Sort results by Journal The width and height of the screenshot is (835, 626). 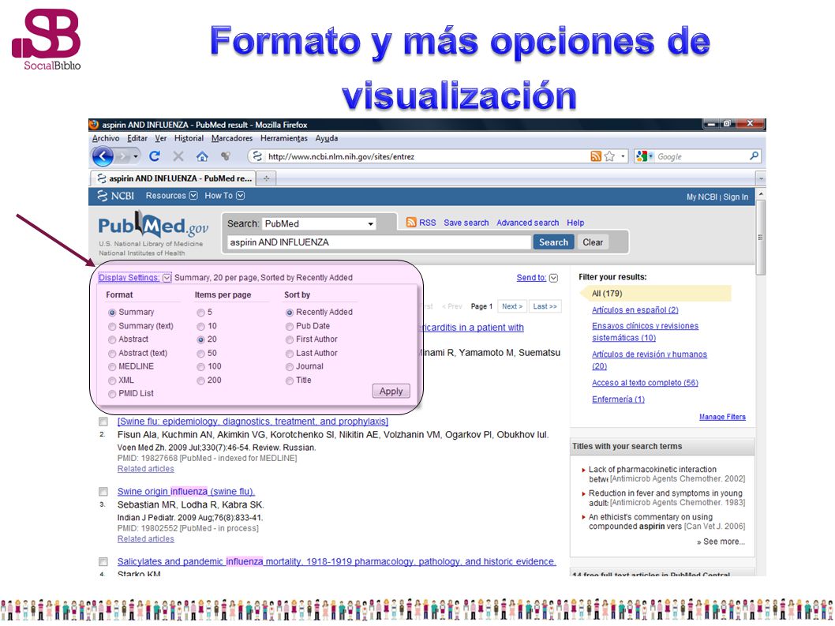point(290,367)
